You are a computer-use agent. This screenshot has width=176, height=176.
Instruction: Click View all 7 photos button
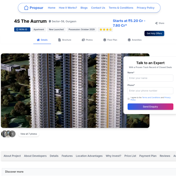[x=29, y=134]
